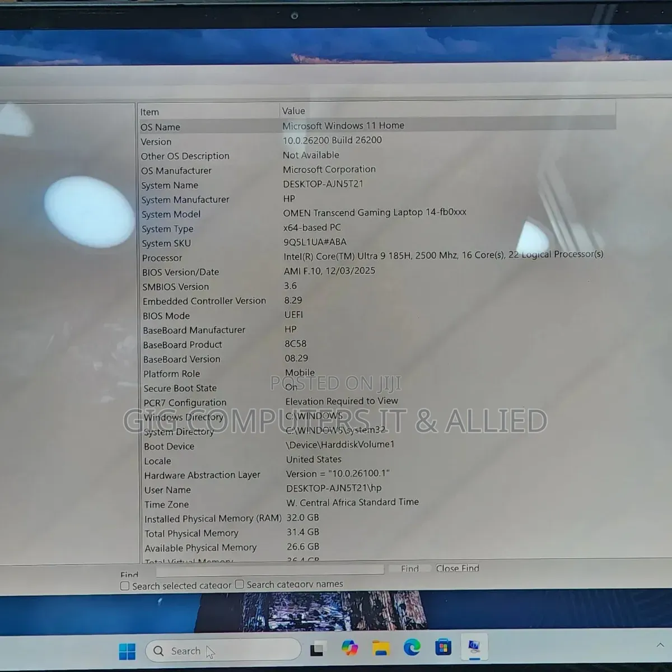Select the BIOS Mode row
The image size is (672, 672).
coord(377,315)
